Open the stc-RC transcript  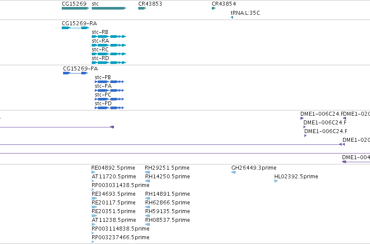point(109,54)
